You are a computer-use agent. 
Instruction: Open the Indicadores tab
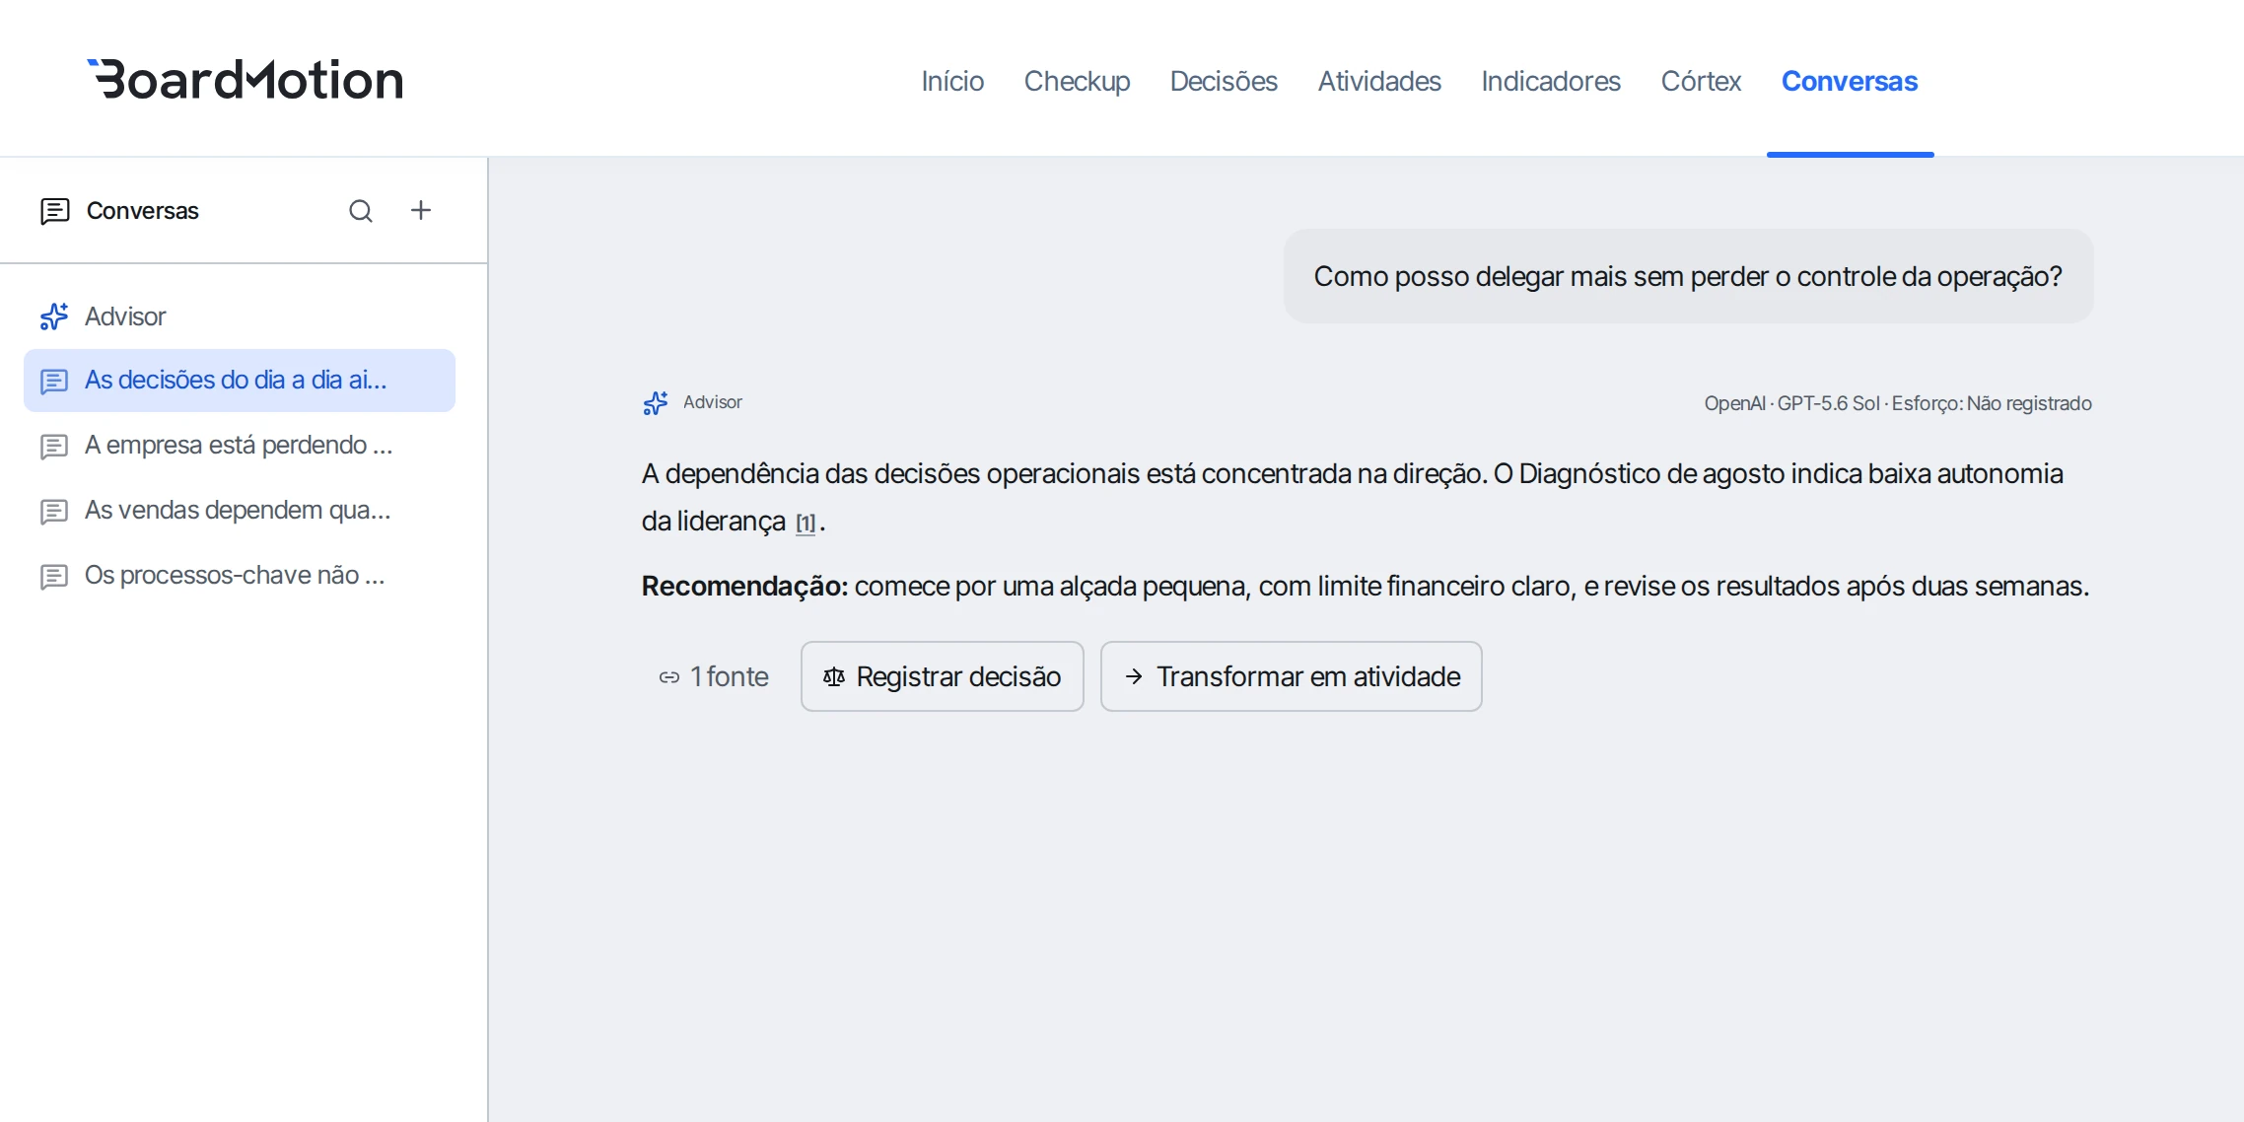[x=1551, y=81]
